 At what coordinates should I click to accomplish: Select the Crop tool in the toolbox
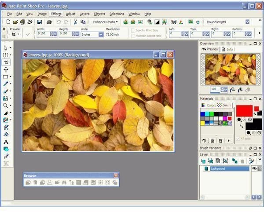6,62
